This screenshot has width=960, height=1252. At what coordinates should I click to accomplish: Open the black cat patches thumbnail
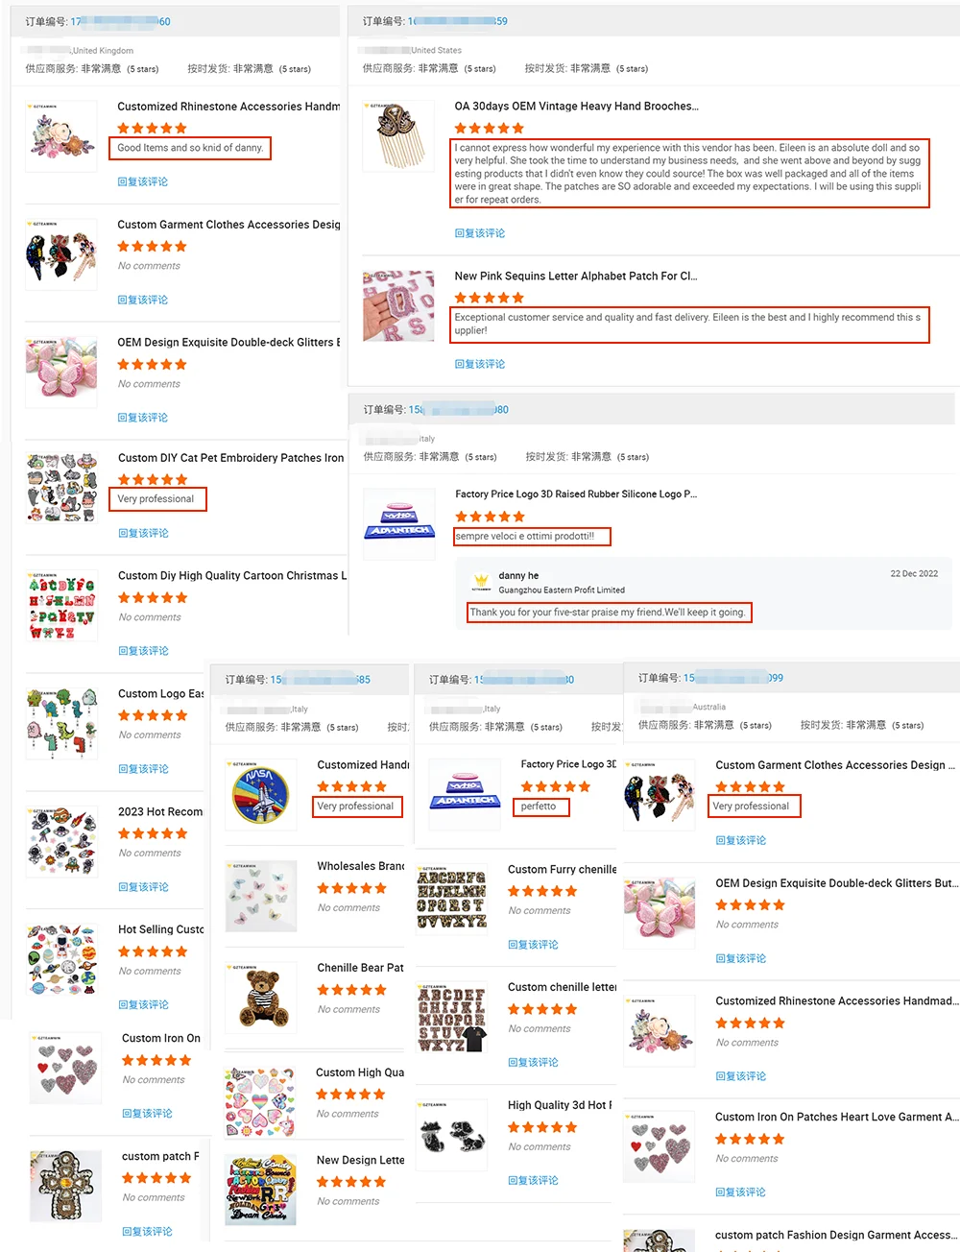[x=451, y=1136]
